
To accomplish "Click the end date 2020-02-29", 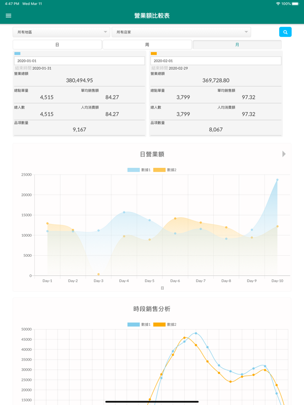I will click(178, 68).
